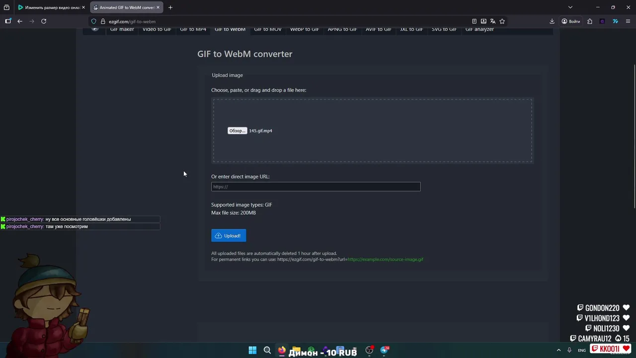The height and width of the screenshot is (358, 636).
Task: Open the extensions puzzle icon
Action: [590, 21]
